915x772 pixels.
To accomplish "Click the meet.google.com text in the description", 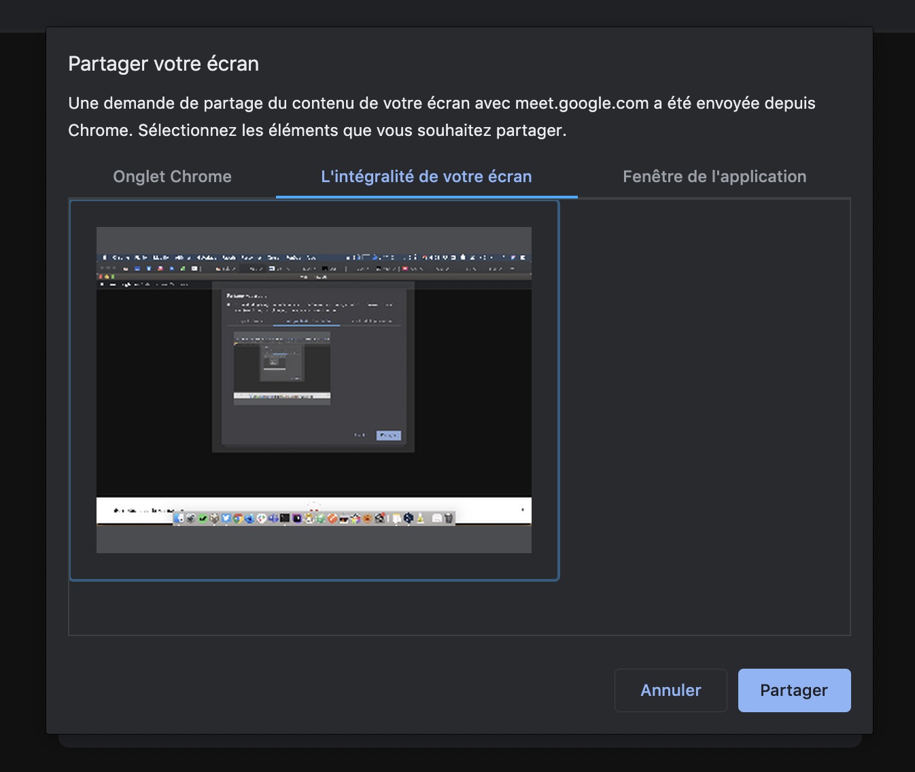I will pos(581,103).
